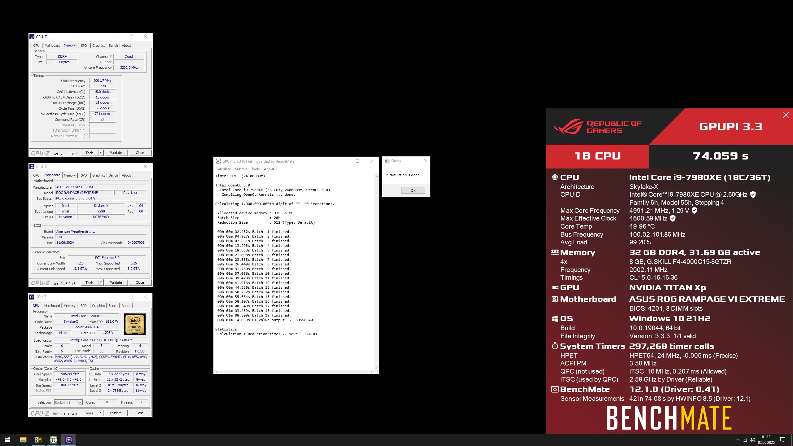The height and width of the screenshot is (446, 793).
Task: Select Memory tab in middle CPU-Z window
Action: tap(70, 175)
